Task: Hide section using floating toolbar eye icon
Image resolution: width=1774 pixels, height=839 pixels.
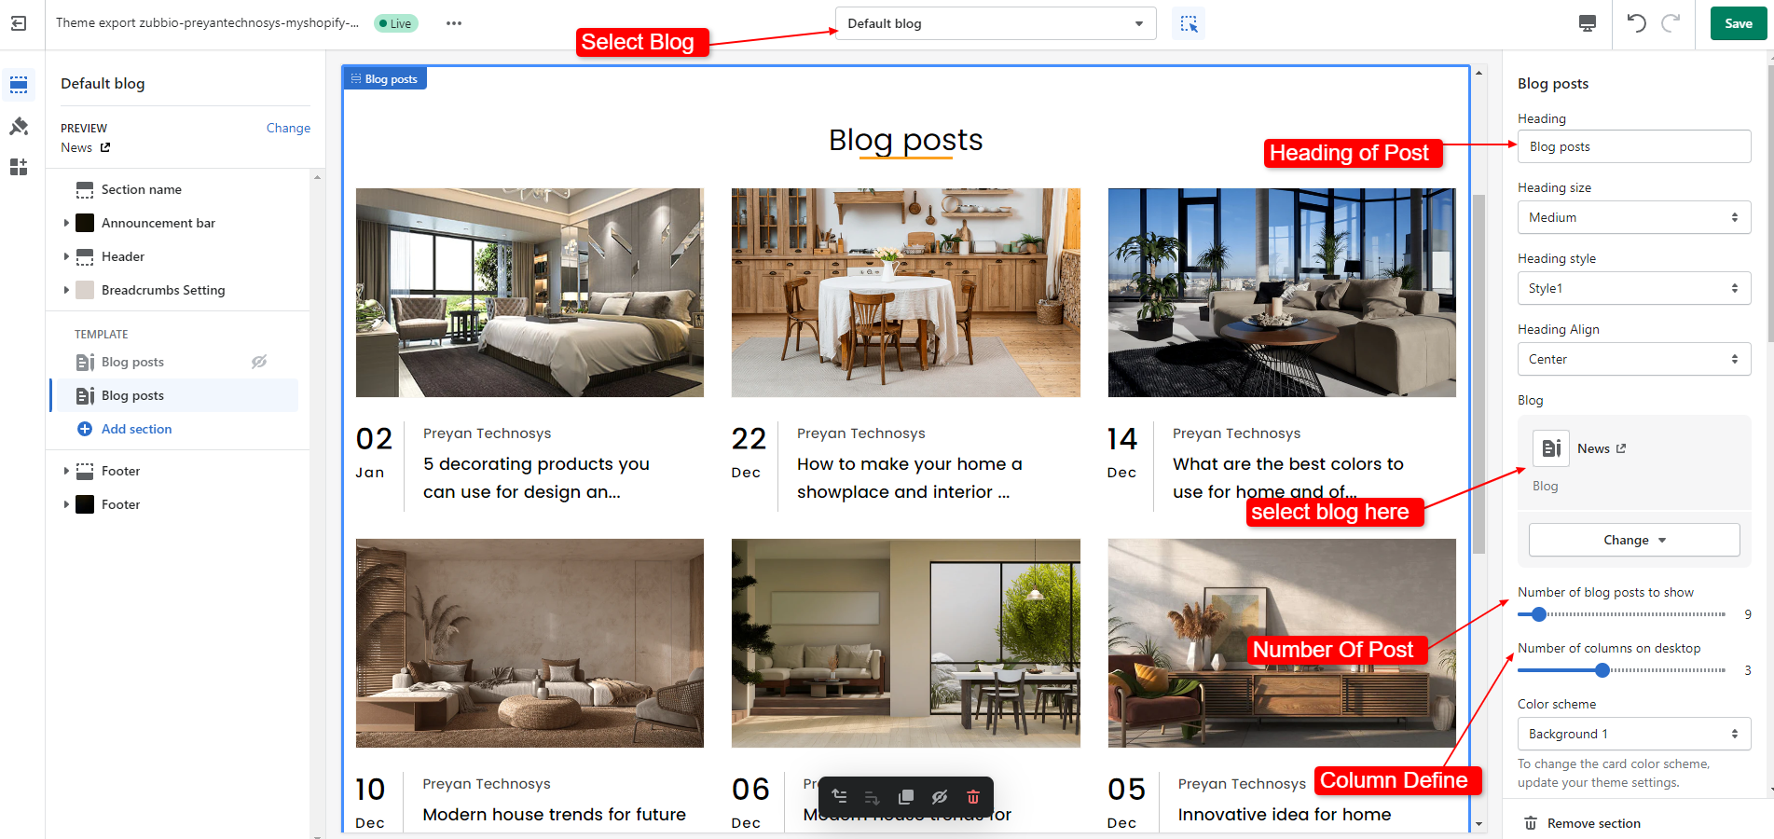Action: [940, 797]
